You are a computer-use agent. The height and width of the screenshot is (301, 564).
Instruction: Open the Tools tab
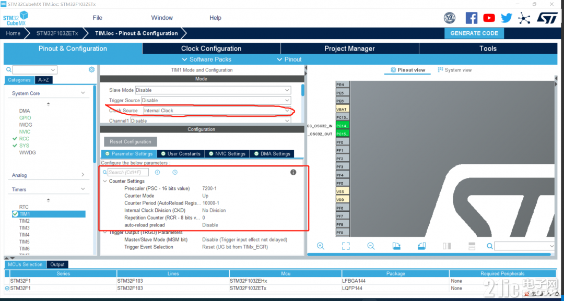pyautogui.click(x=488, y=49)
